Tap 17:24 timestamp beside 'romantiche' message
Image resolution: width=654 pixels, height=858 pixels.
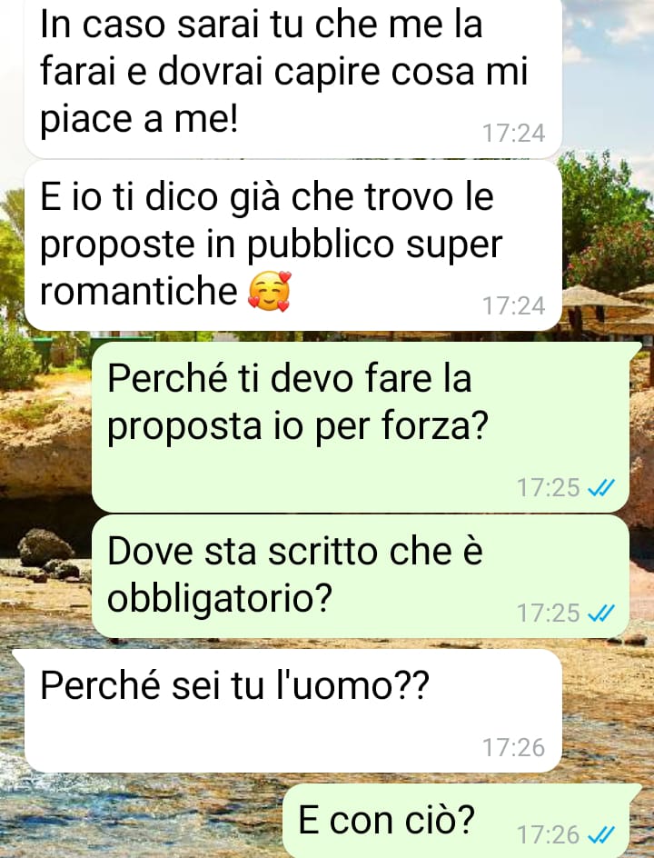coord(513,306)
